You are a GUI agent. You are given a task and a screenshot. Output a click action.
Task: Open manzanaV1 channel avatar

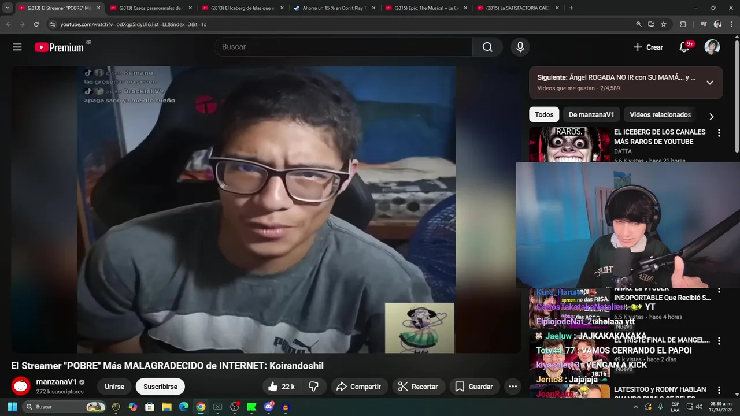[21, 387]
